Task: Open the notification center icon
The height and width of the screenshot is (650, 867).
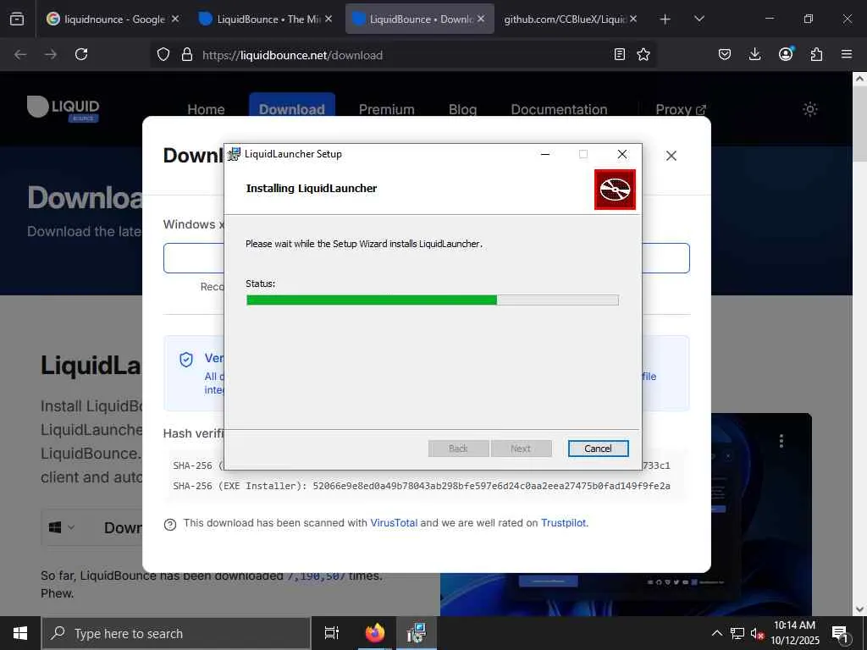Action: tap(841, 634)
